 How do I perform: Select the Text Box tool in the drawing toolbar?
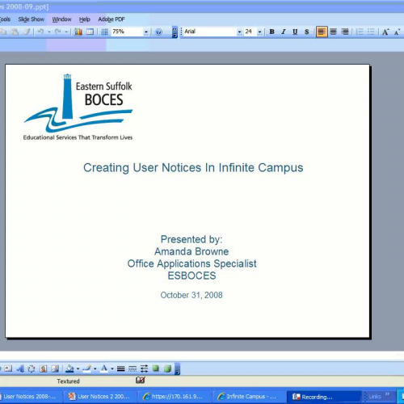tap(8, 368)
